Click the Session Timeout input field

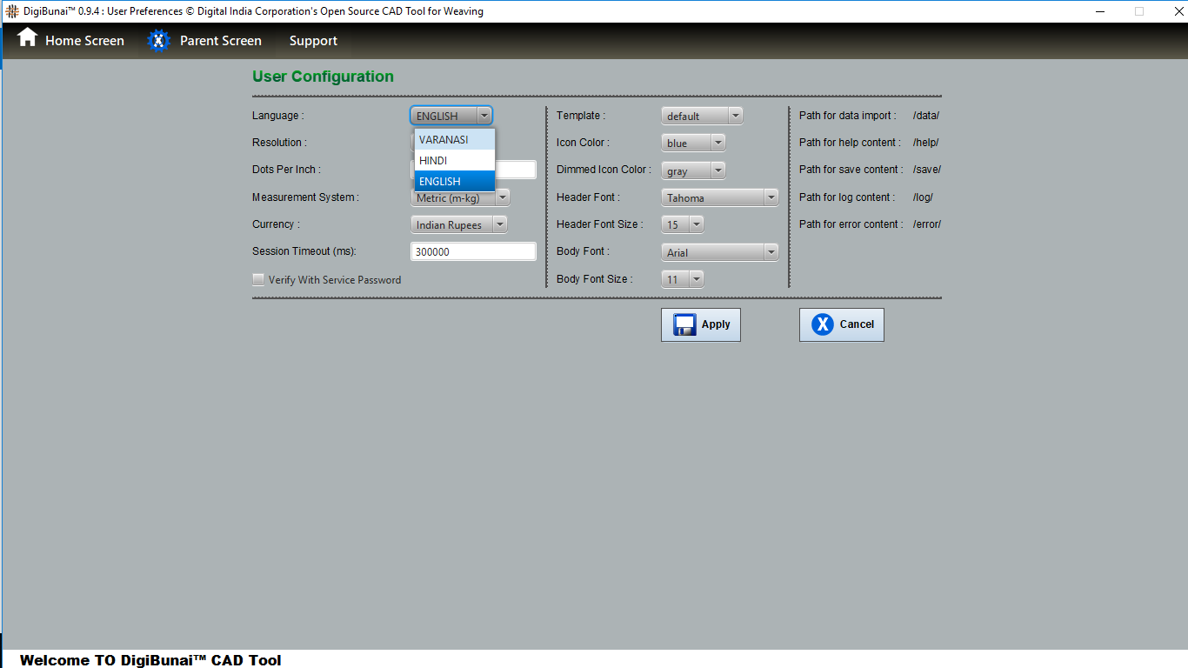(473, 252)
